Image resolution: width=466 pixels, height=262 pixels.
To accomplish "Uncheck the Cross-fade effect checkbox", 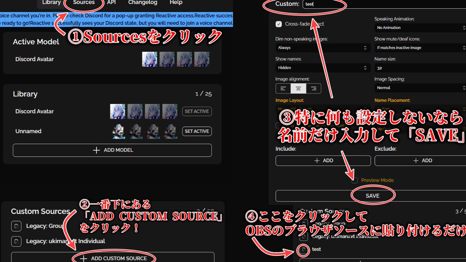I will click(x=278, y=24).
